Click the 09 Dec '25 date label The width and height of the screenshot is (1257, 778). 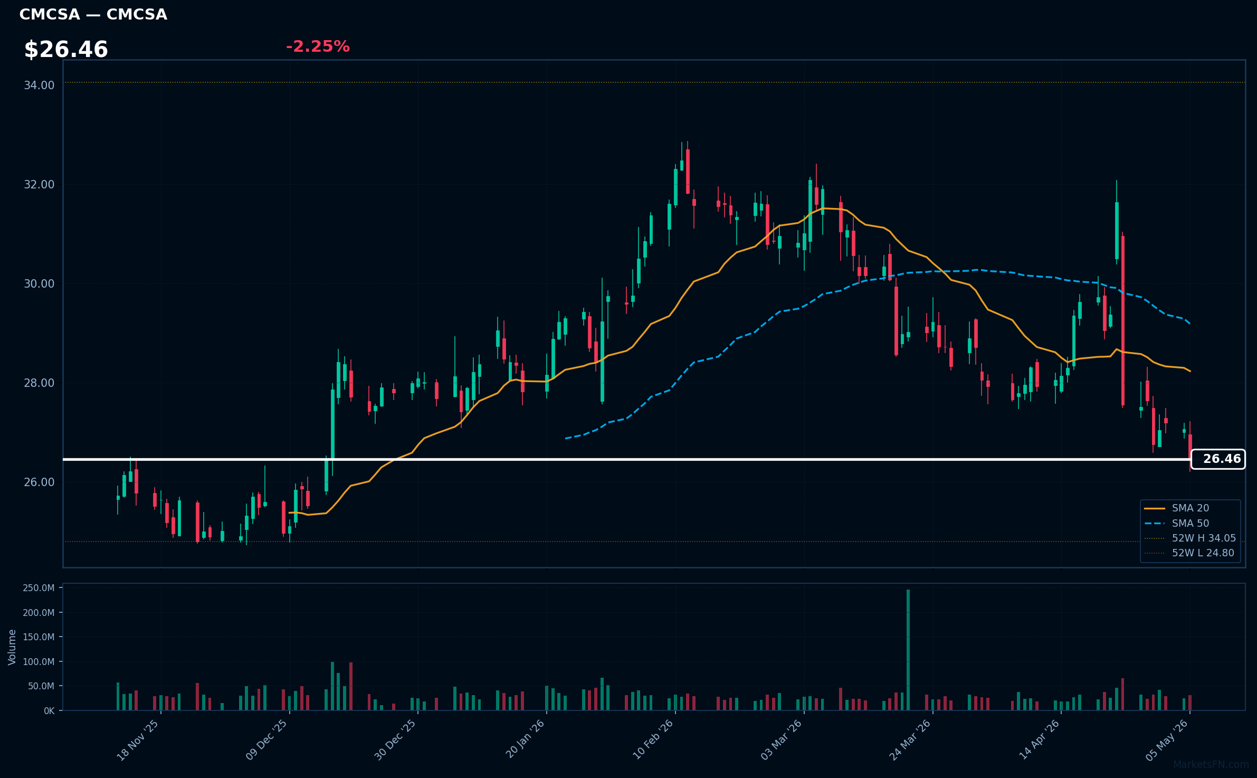click(x=266, y=741)
